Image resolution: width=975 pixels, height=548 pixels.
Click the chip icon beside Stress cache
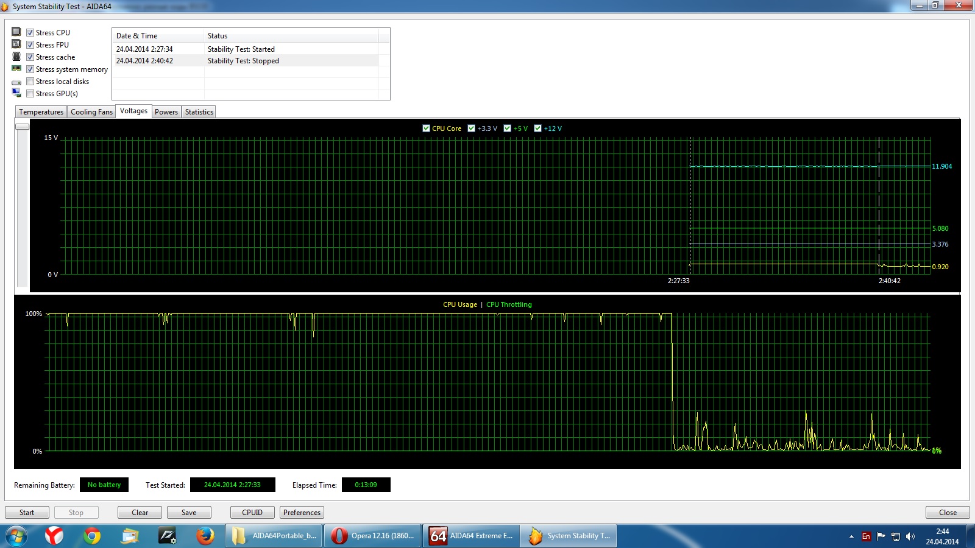[x=16, y=56]
